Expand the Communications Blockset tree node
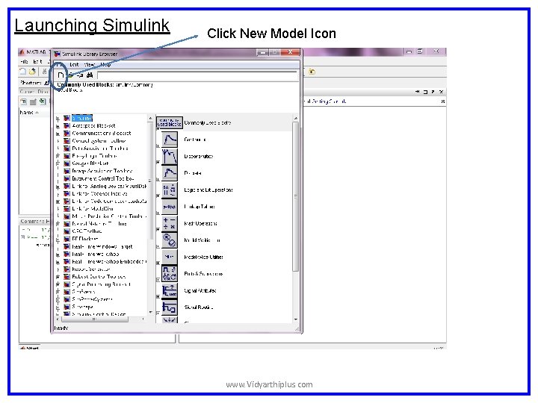 tap(58, 134)
